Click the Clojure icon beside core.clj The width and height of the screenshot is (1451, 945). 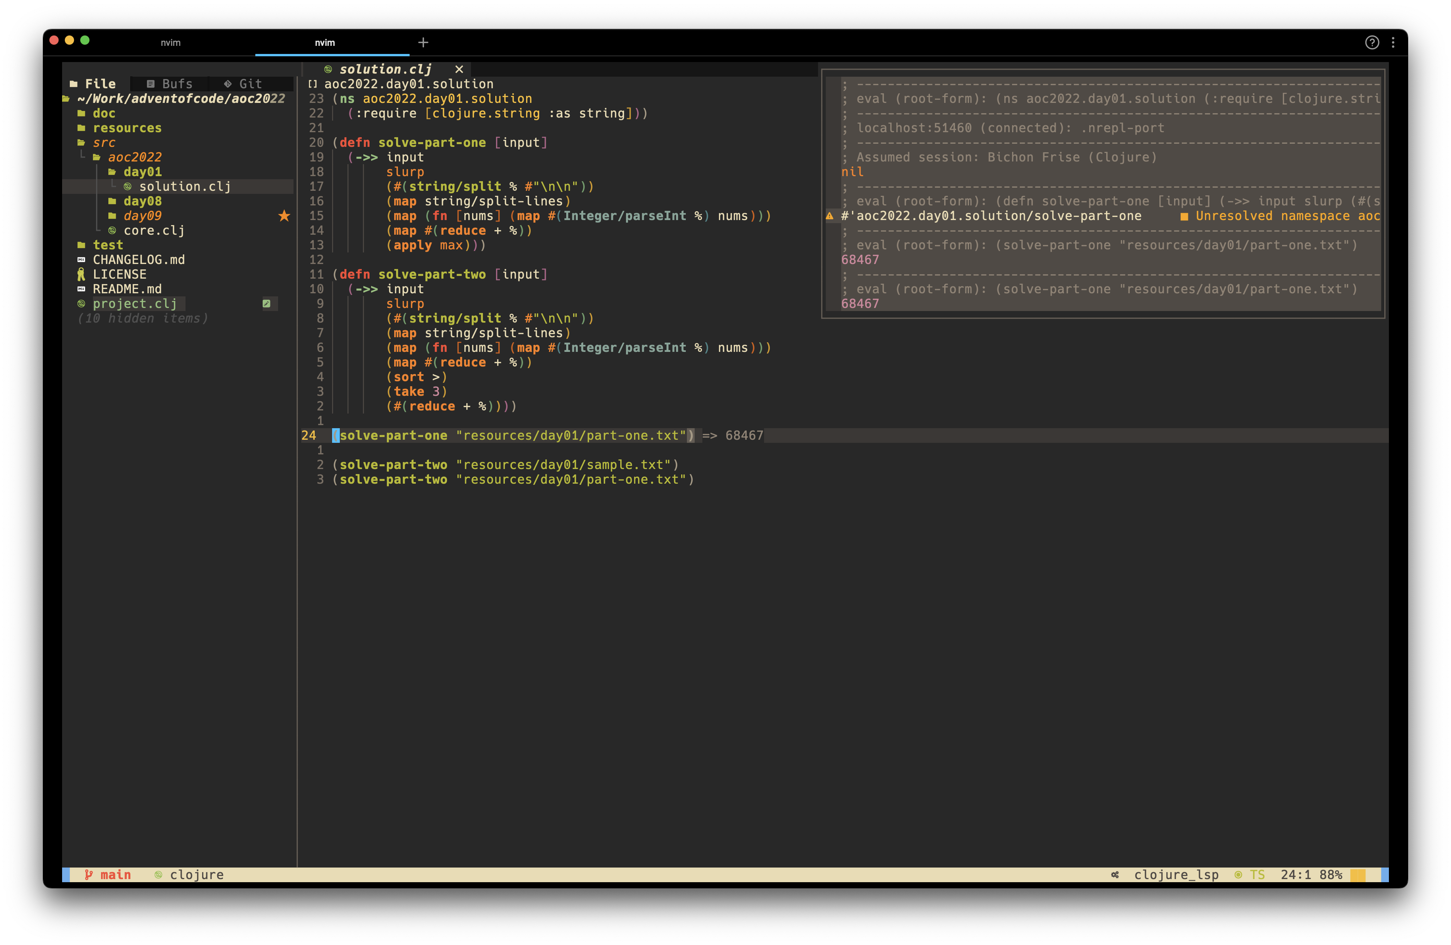pyautogui.click(x=112, y=230)
